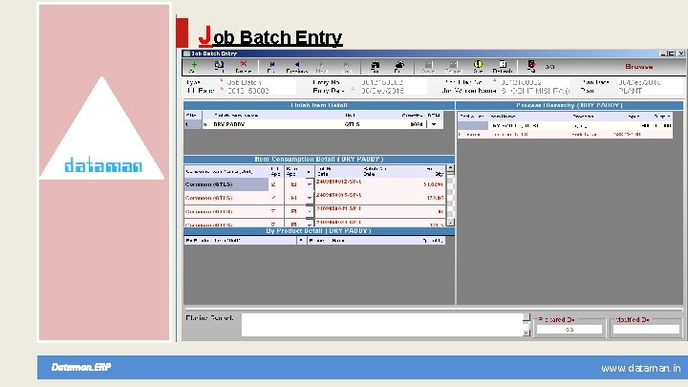
Task: Open the dropdown arrow in the second consumption row
Action: 310,198
